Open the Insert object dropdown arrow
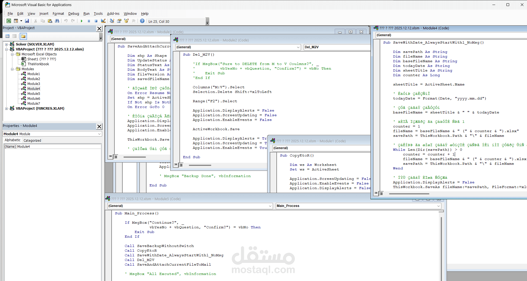The height and width of the screenshot is (281, 527). [21, 21]
